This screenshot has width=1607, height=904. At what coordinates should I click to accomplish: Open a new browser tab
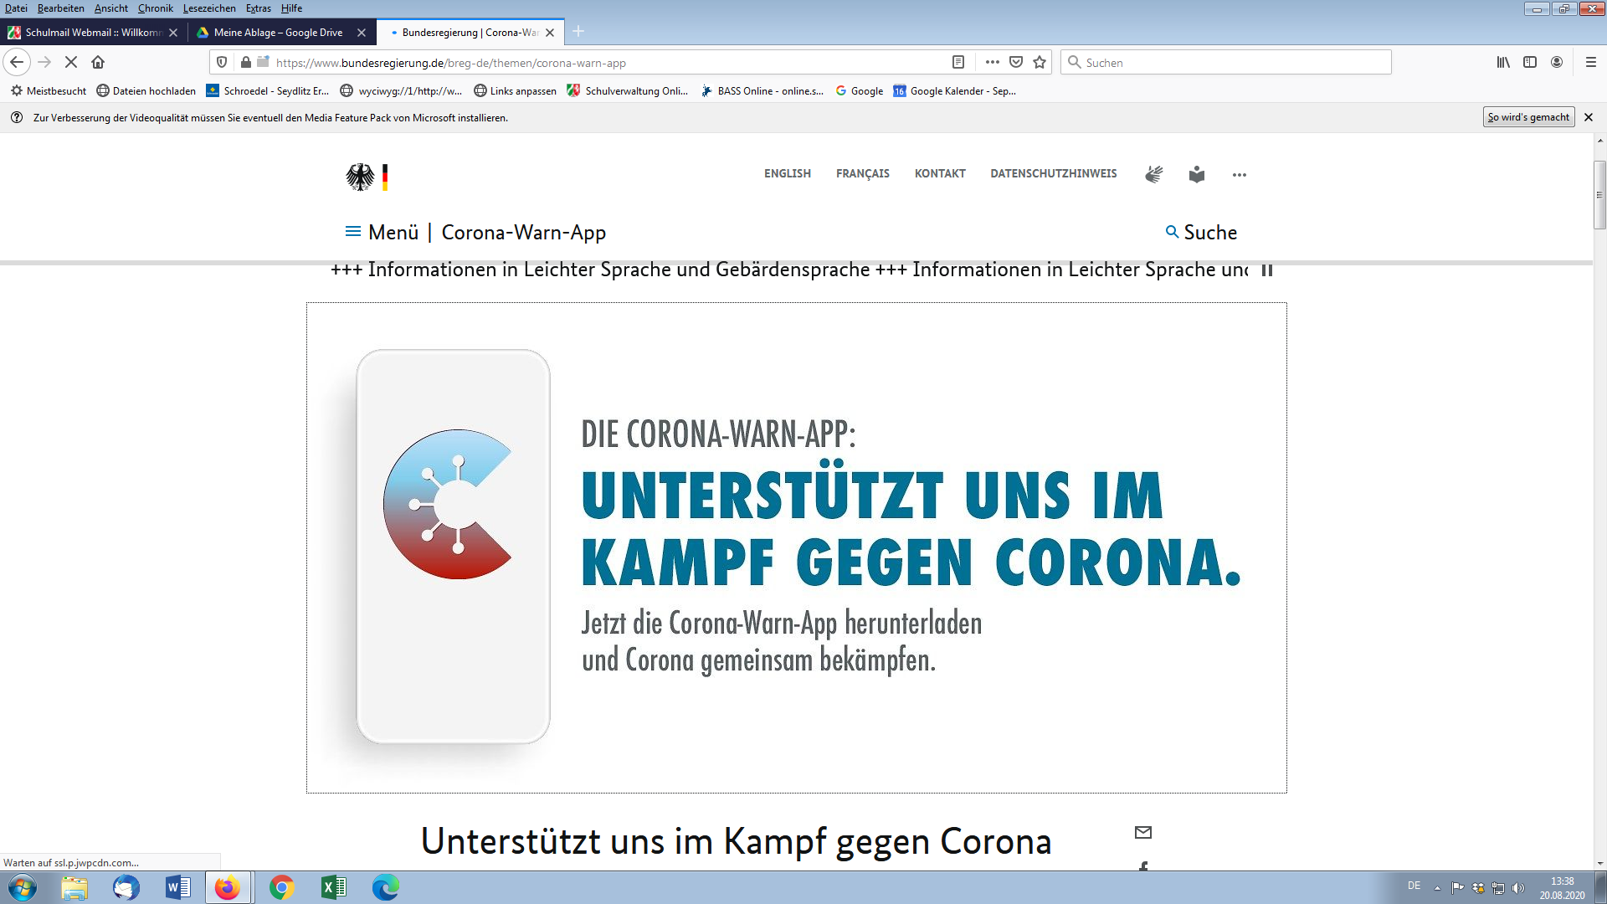coord(578,32)
